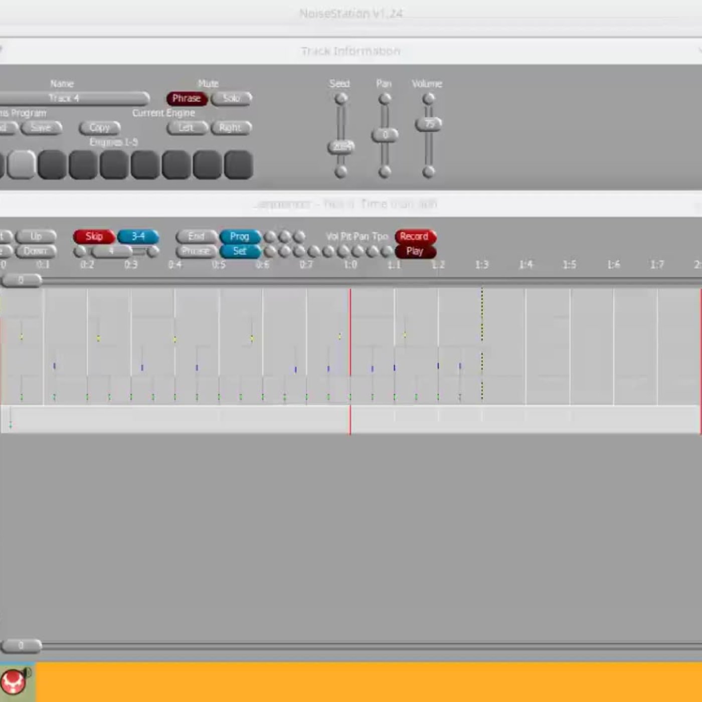Toggle the red Skip button

pyautogui.click(x=94, y=236)
